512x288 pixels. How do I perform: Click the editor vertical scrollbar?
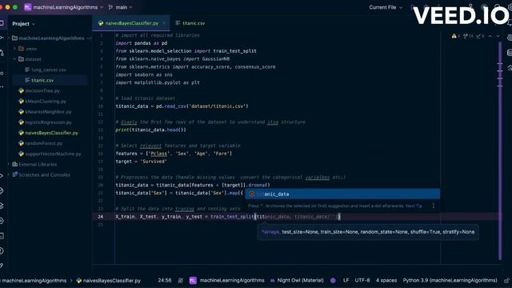(x=500, y=150)
